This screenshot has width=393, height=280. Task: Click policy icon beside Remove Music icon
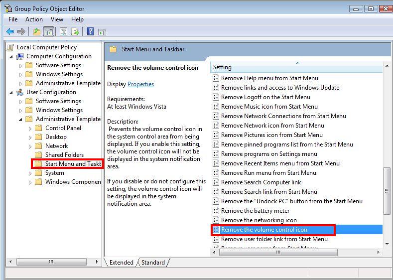click(216, 107)
